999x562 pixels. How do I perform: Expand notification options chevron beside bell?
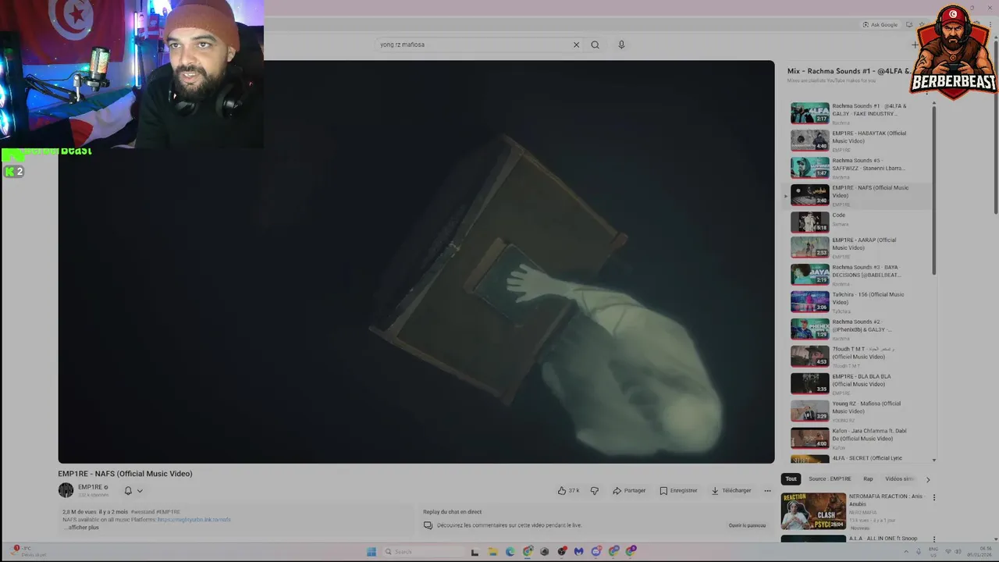pyautogui.click(x=140, y=491)
